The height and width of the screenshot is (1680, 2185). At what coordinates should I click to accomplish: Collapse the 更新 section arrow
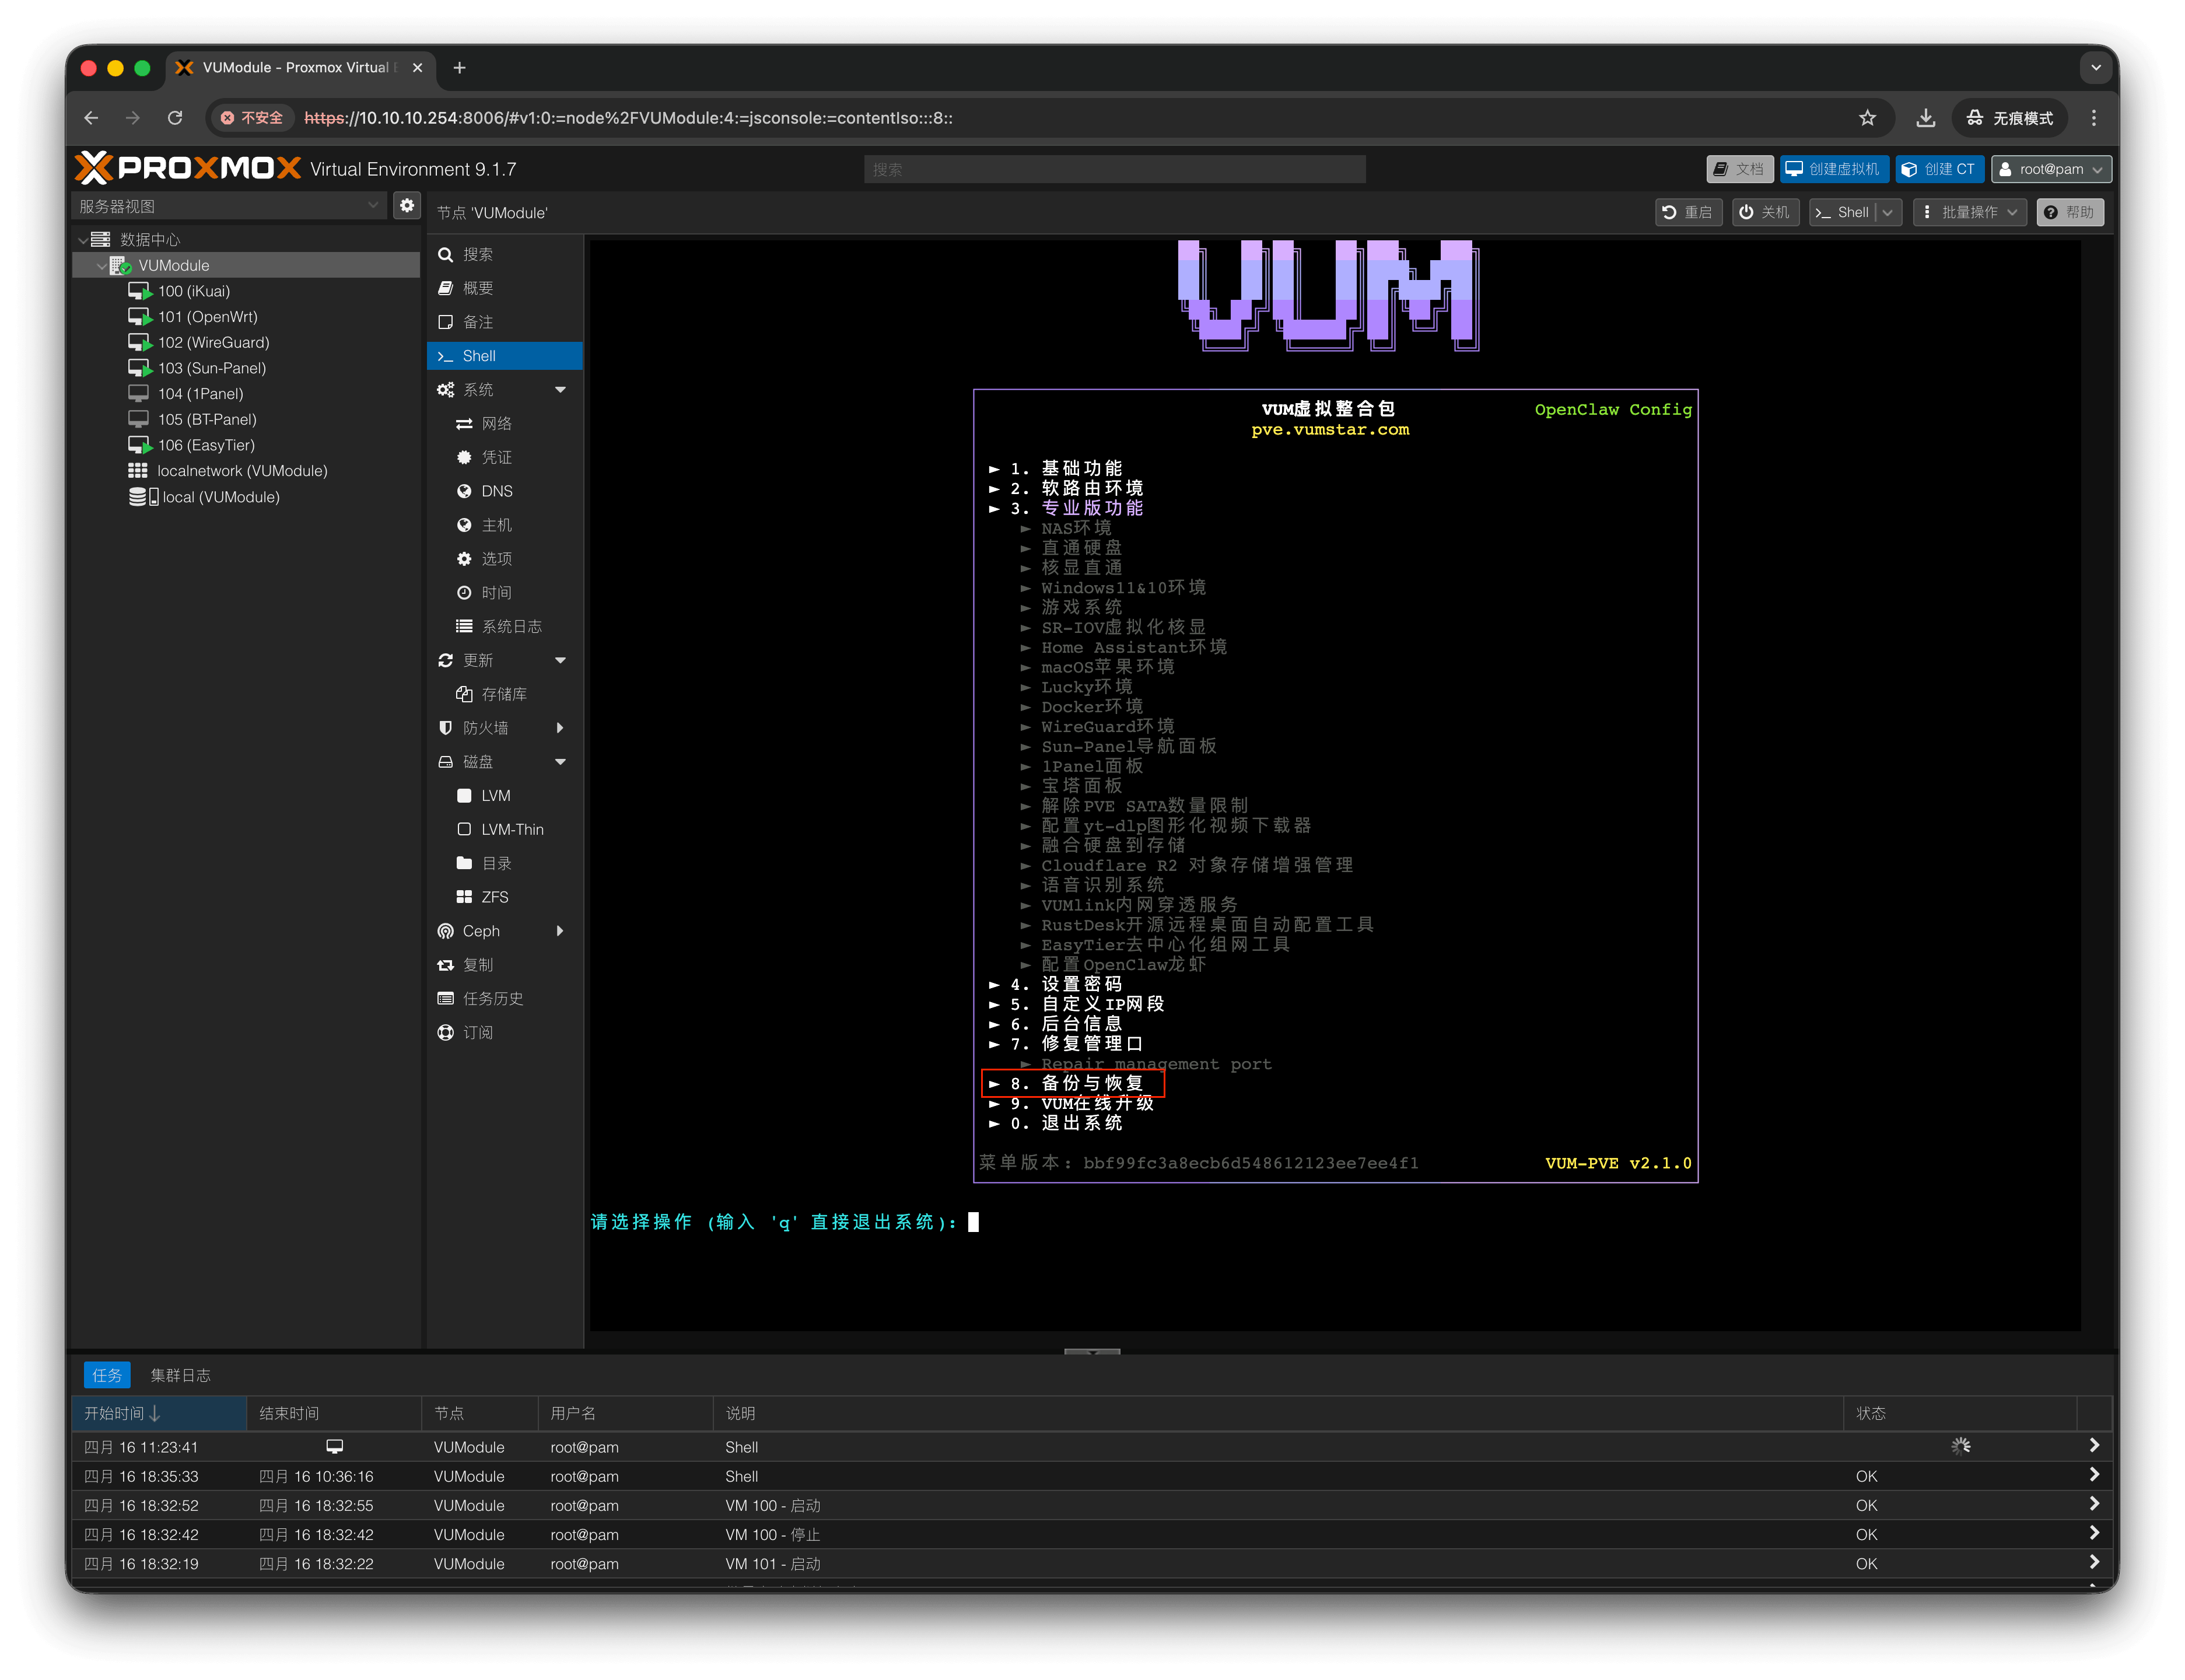coord(560,660)
